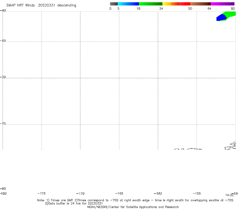
Task: Pick the red segment of the color bar
Action: (x=185, y=4)
